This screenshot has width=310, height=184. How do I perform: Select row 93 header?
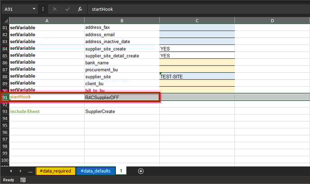(5, 111)
